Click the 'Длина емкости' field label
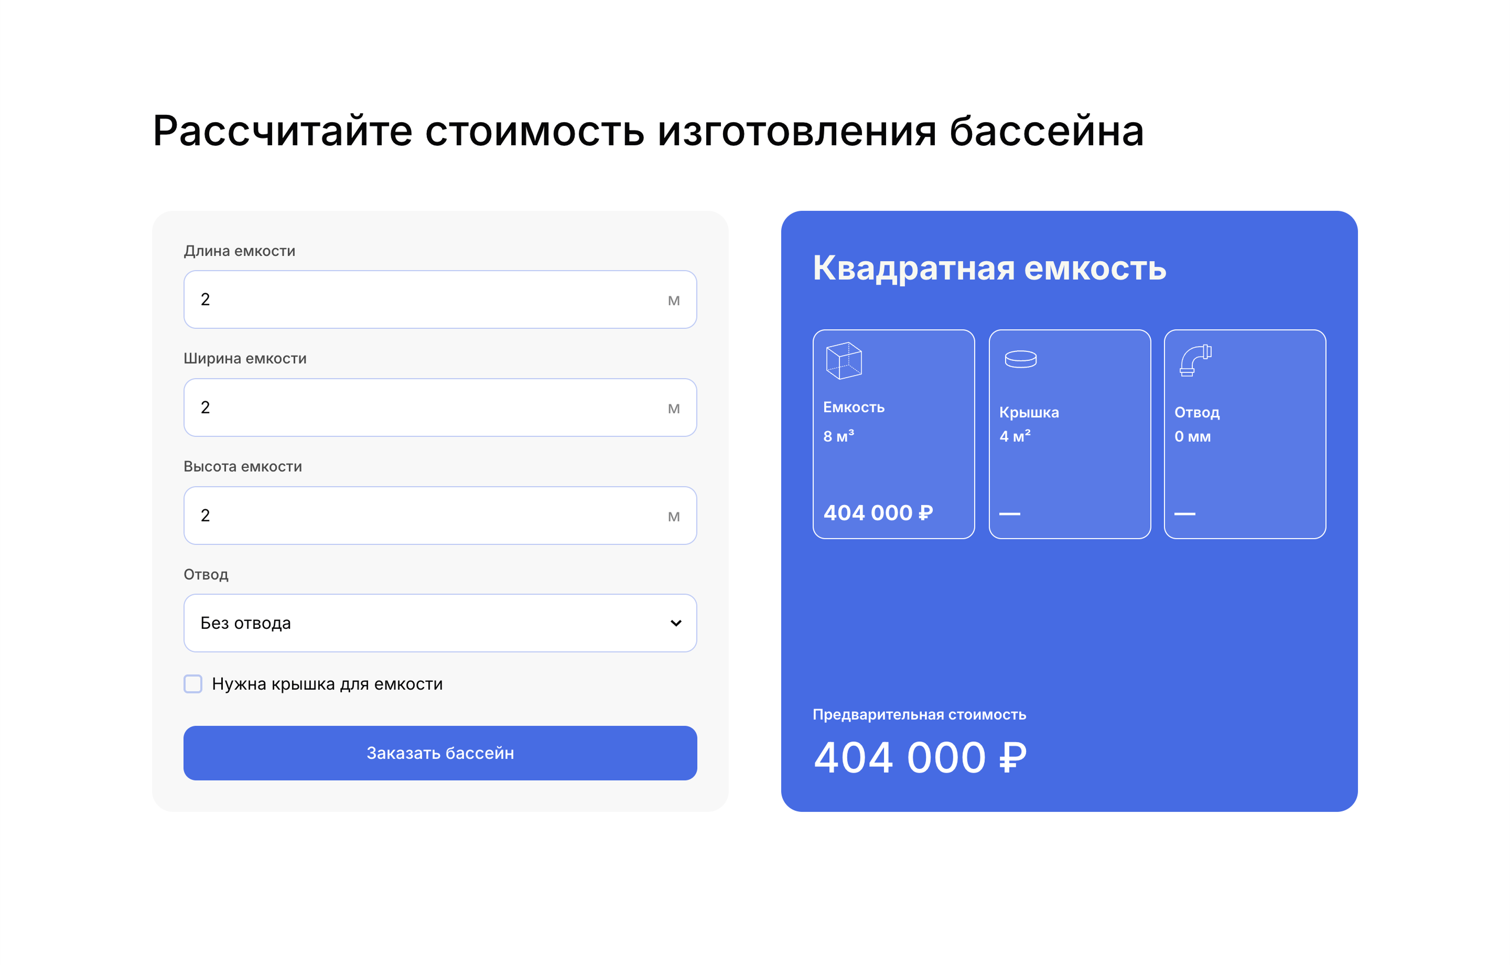Viewport: 1510px width, 965px height. [240, 251]
